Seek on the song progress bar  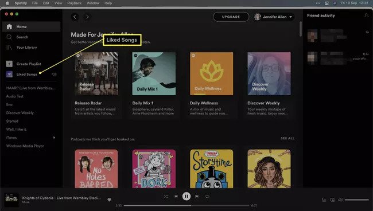tap(187, 205)
